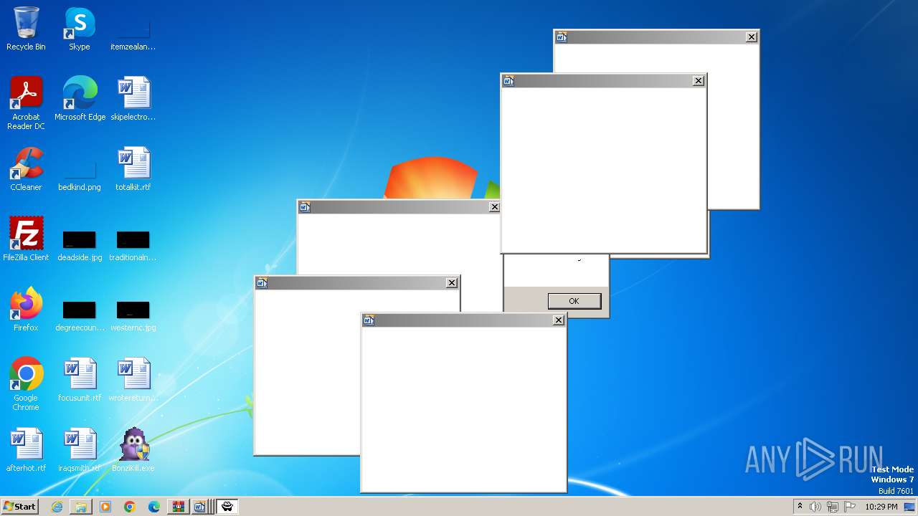
Task: Select the Firefox desktop shortcut
Action: point(26,310)
